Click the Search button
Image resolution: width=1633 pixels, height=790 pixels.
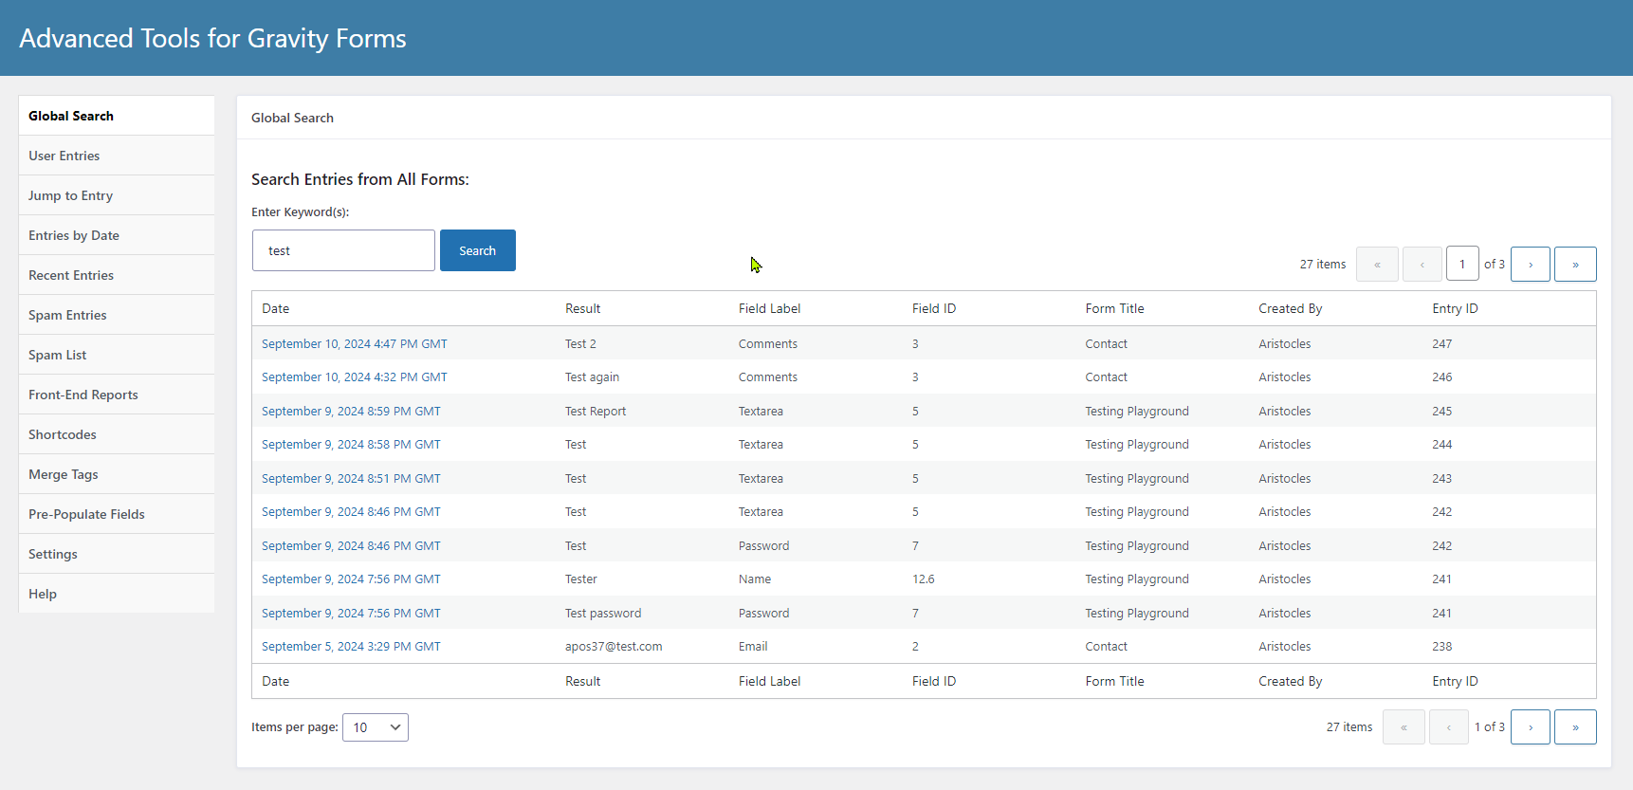[477, 250]
